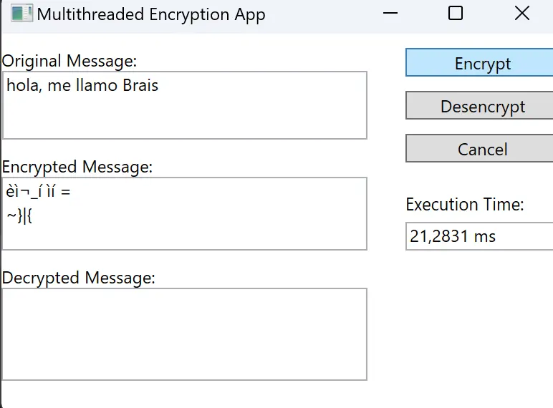Screen dimensions: 553x408
Task: Place cursor on "hola, me llamo Brais" text
Action: tap(82, 86)
